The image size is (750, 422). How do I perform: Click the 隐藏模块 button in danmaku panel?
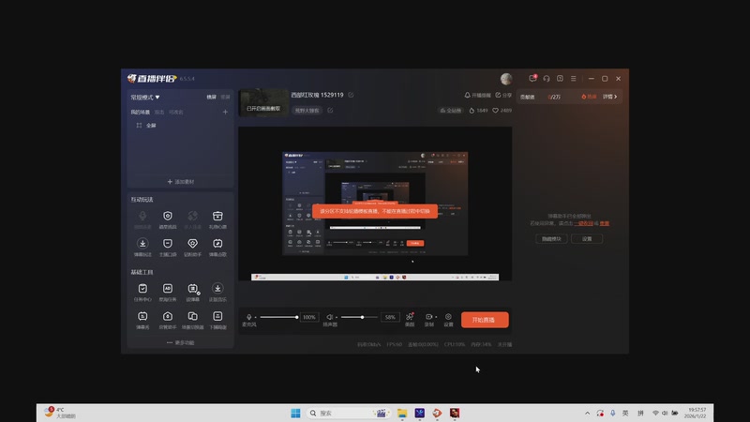pyautogui.click(x=551, y=239)
